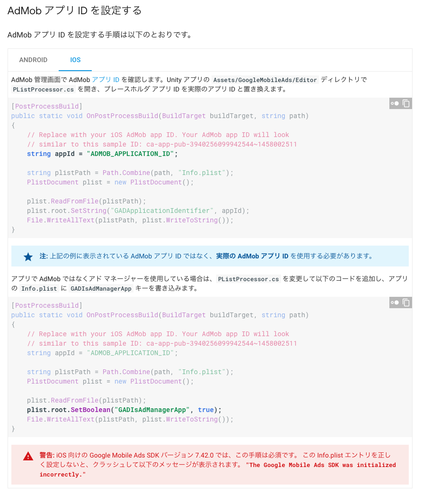The height and width of the screenshot is (495, 422).
Task: Click the File.WriteAllText line in first block
Action: click(x=130, y=220)
